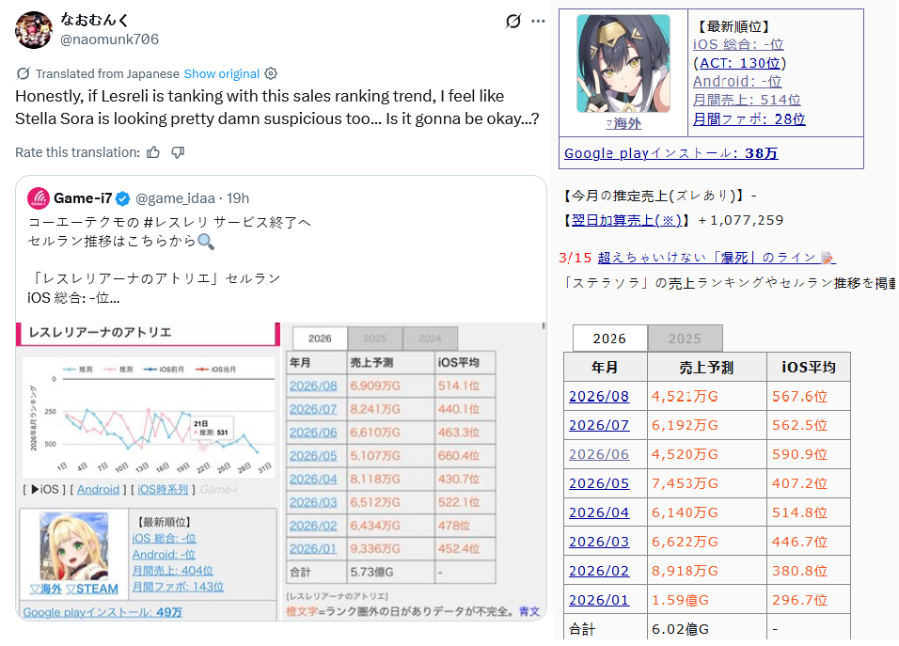Open Game-i7 profile avatar icon
899x646 pixels.
(x=39, y=198)
